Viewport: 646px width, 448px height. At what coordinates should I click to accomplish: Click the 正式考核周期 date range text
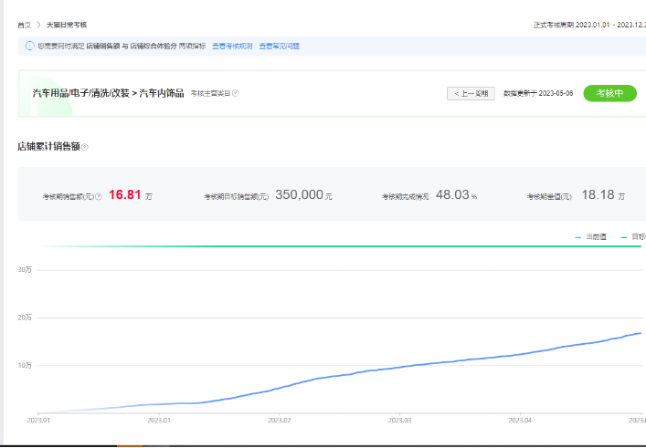click(589, 26)
